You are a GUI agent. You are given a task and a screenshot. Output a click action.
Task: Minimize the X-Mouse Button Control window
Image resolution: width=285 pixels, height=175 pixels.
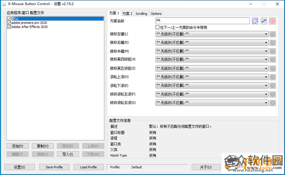[x=251, y=4]
